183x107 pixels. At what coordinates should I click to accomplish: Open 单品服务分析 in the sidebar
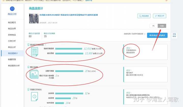(x=14, y=66)
